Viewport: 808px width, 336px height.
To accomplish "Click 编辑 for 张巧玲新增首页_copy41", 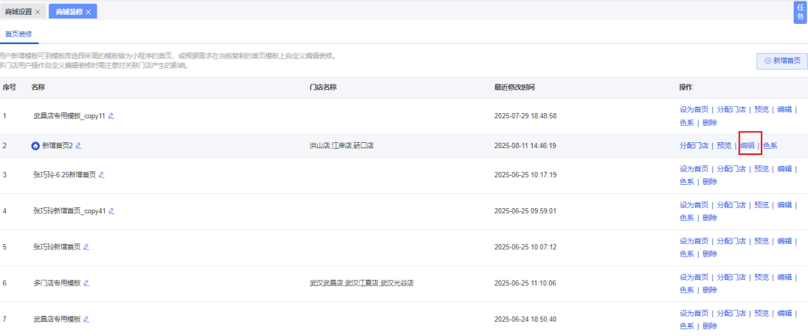I will (x=784, y=204).
